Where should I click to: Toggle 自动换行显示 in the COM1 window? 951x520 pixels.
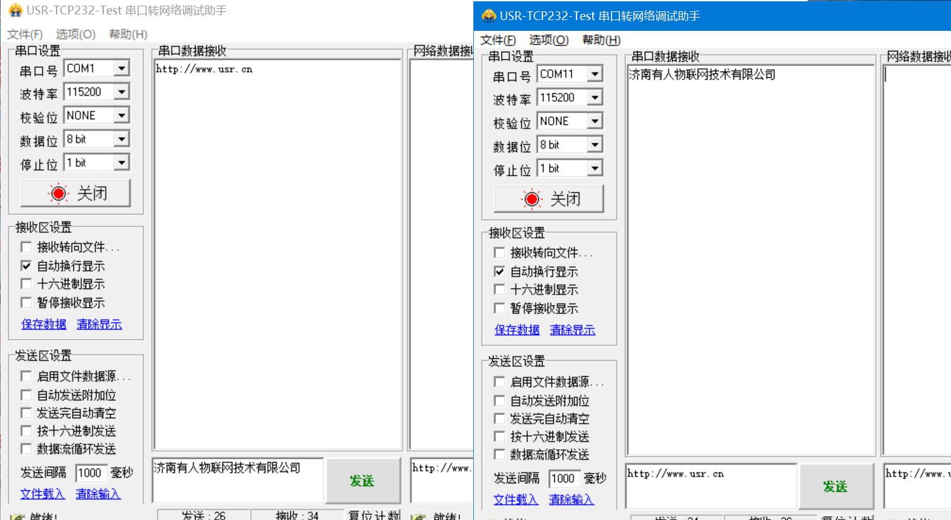tap(26, 266)
